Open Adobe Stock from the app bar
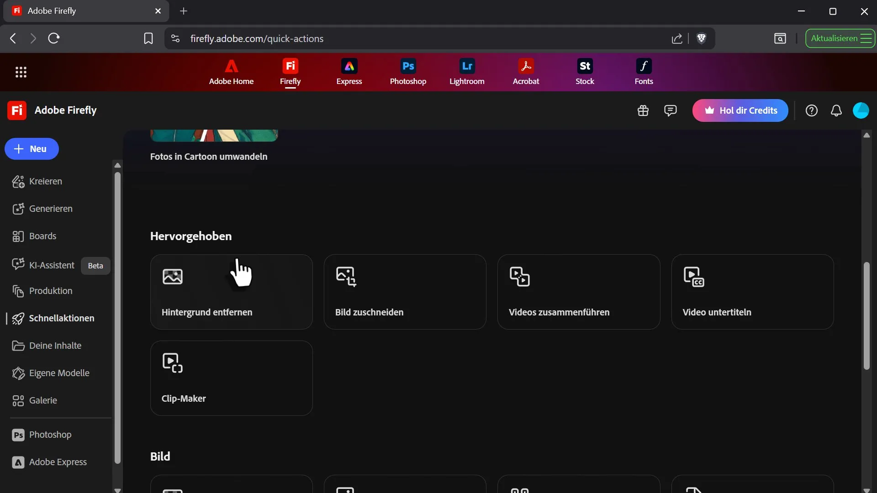Screen dimensions: 877x493 [585, 72]
